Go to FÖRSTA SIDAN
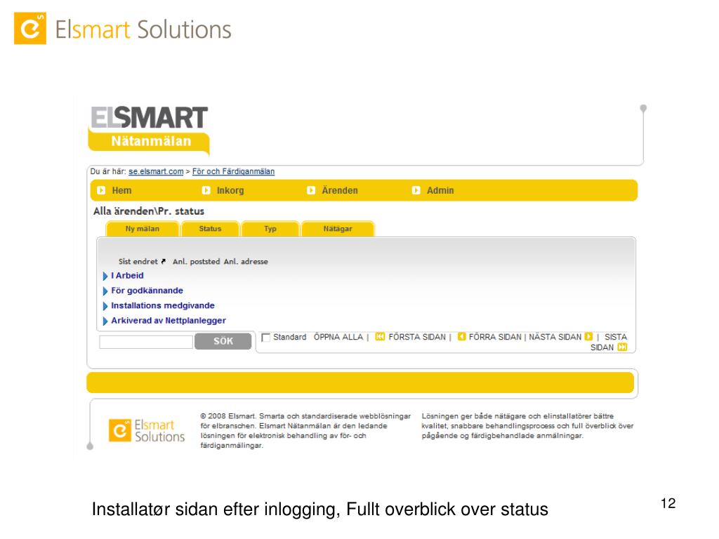The height and width of the screenshot is (539, 719). point(417,337)
